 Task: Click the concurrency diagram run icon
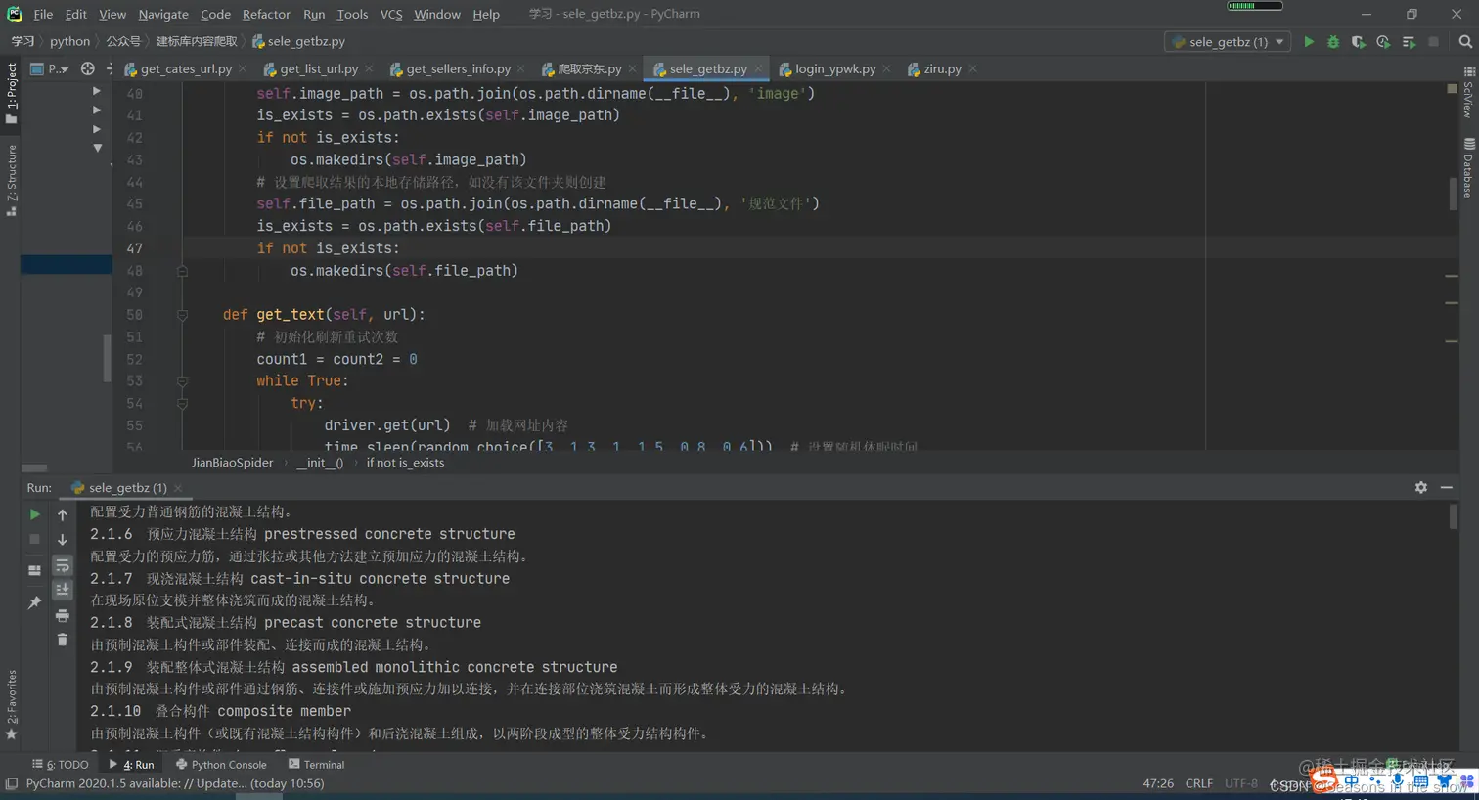(1409, 42)
